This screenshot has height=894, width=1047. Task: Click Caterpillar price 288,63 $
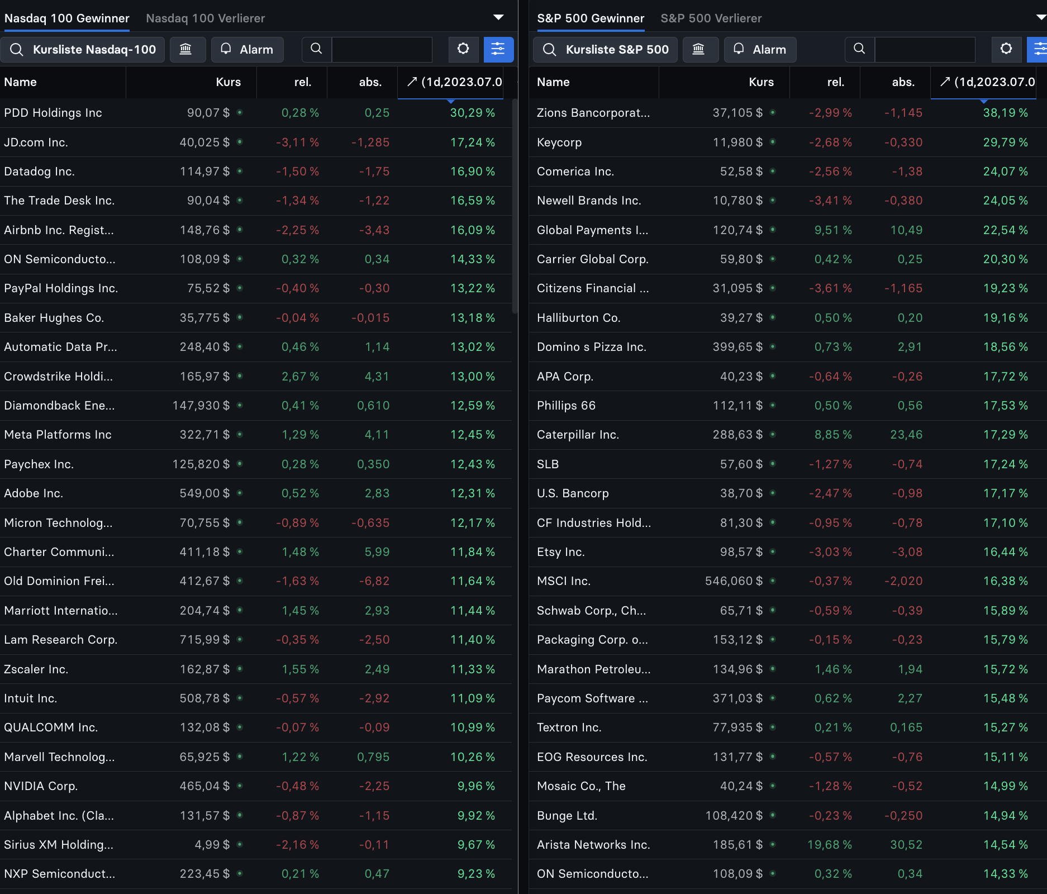point(737,435)
